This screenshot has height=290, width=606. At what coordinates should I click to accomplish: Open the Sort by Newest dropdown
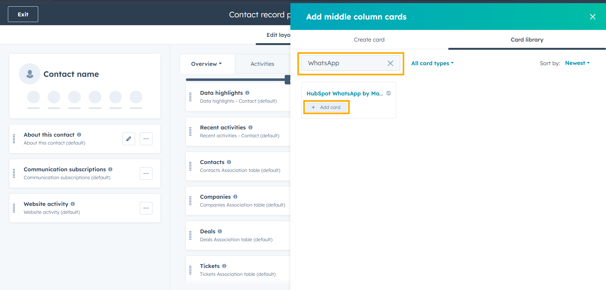577,63
